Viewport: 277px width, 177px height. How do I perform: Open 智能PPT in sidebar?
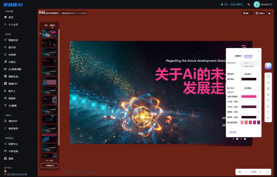13,84
